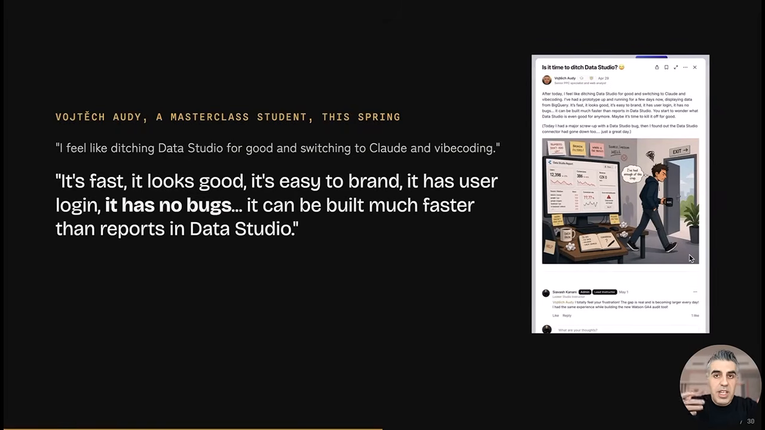Click the quote line about ditching Data Studio

tap(277, 148)
